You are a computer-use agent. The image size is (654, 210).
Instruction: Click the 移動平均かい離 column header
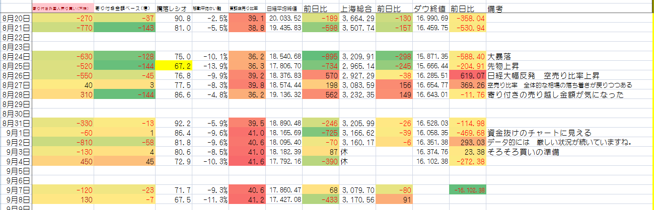click(x=210, y=9)
